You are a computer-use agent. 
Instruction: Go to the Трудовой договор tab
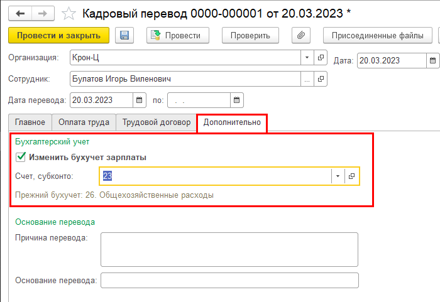(x=157, y=122)
